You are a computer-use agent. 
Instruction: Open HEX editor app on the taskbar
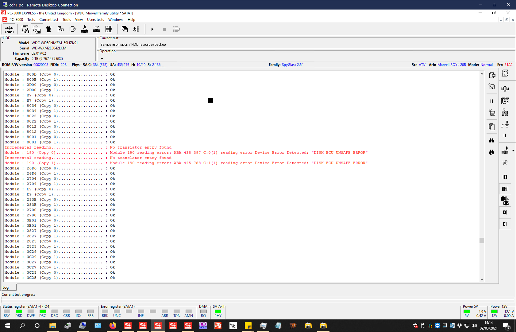point(203,326)
